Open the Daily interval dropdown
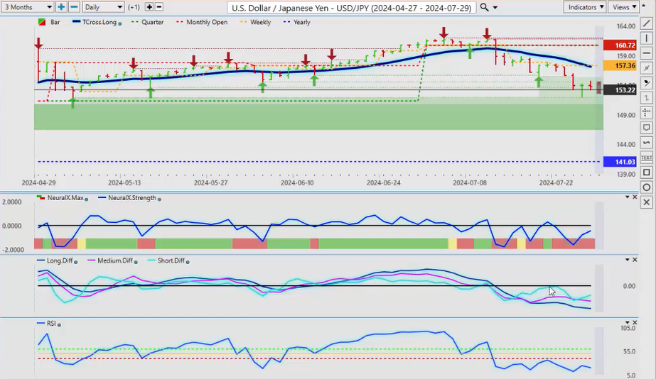Screen dimensions: 656x379 pyautogui.click(x=102, y=7)
